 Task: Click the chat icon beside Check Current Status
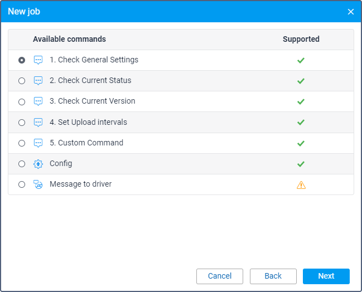tap(38, 81)
